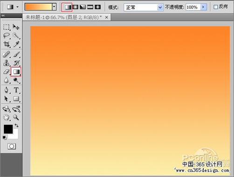The width and height of the screenshot is (234, 177).
Task: Select the Crop tool
Action: click(x=7, y=44)
